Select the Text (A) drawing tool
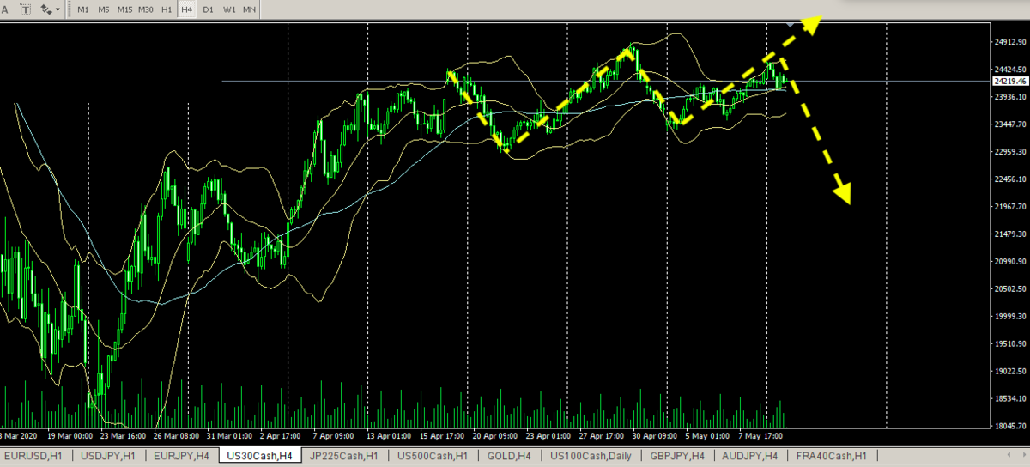1030x467 pixels. click(5, 9)
